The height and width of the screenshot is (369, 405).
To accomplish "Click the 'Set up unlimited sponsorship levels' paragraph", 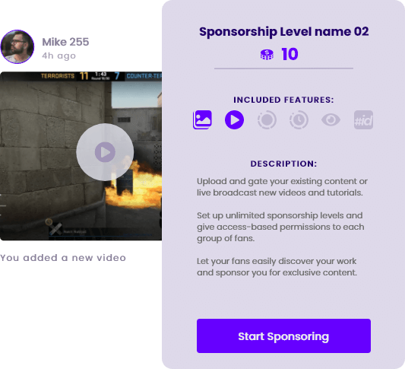I will [x=280, y=227].
